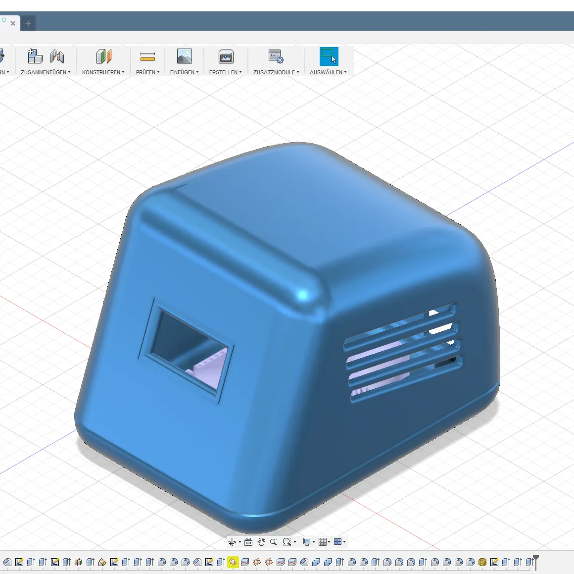Image resolution: width=574 pixels, height=574 pixels.
Task: Open the Display Settings dropdown arrow
Action: 314,542
